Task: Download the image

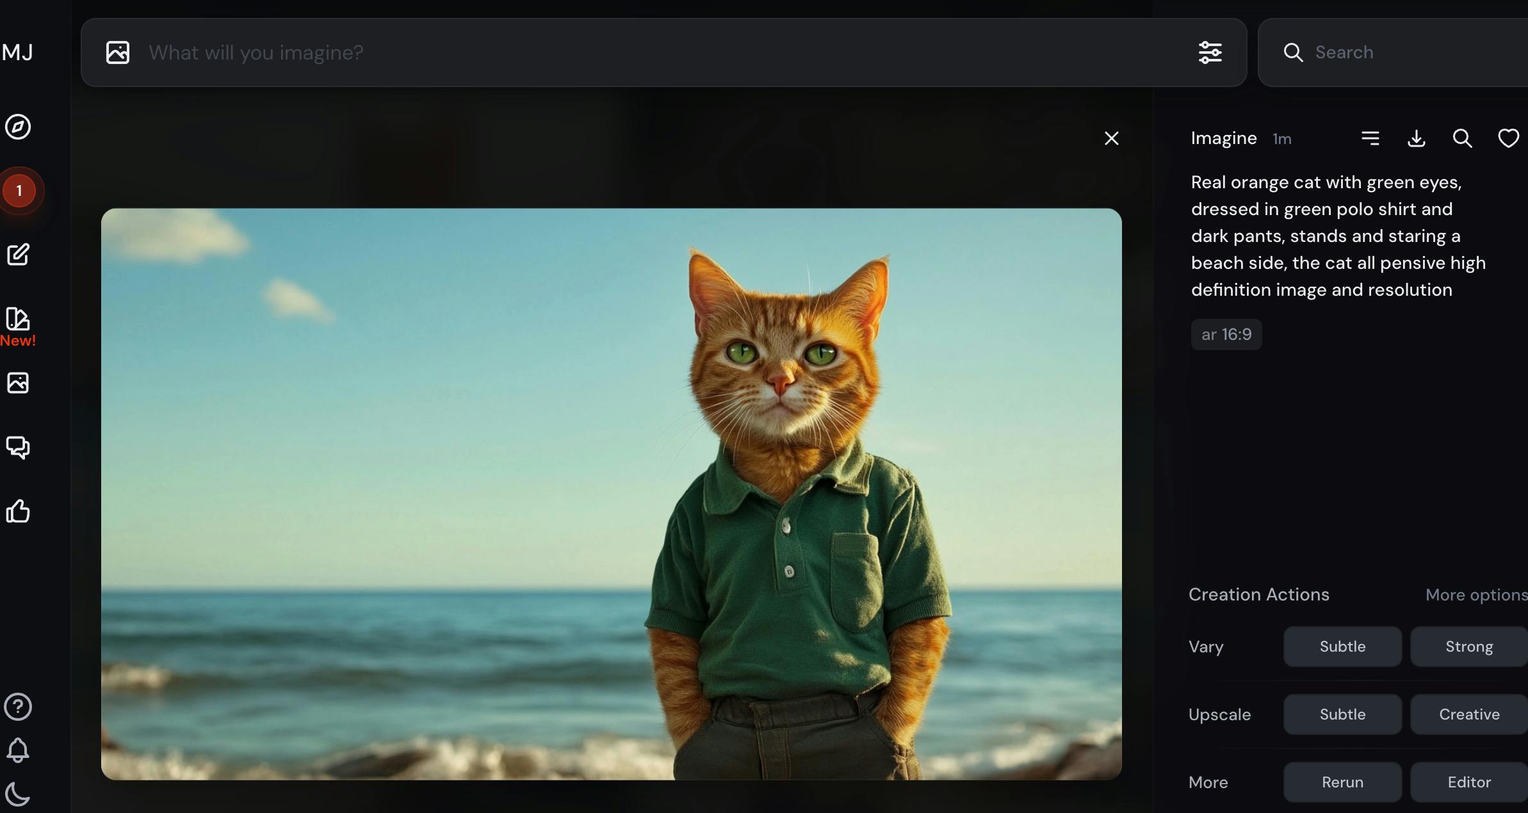Action: pos(1416,138)
